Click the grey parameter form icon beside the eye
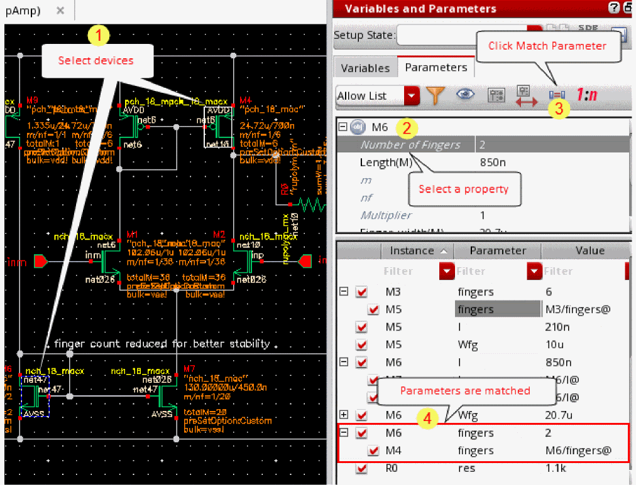The height and width of the screenshot is (485, 636). click(497, 95)
